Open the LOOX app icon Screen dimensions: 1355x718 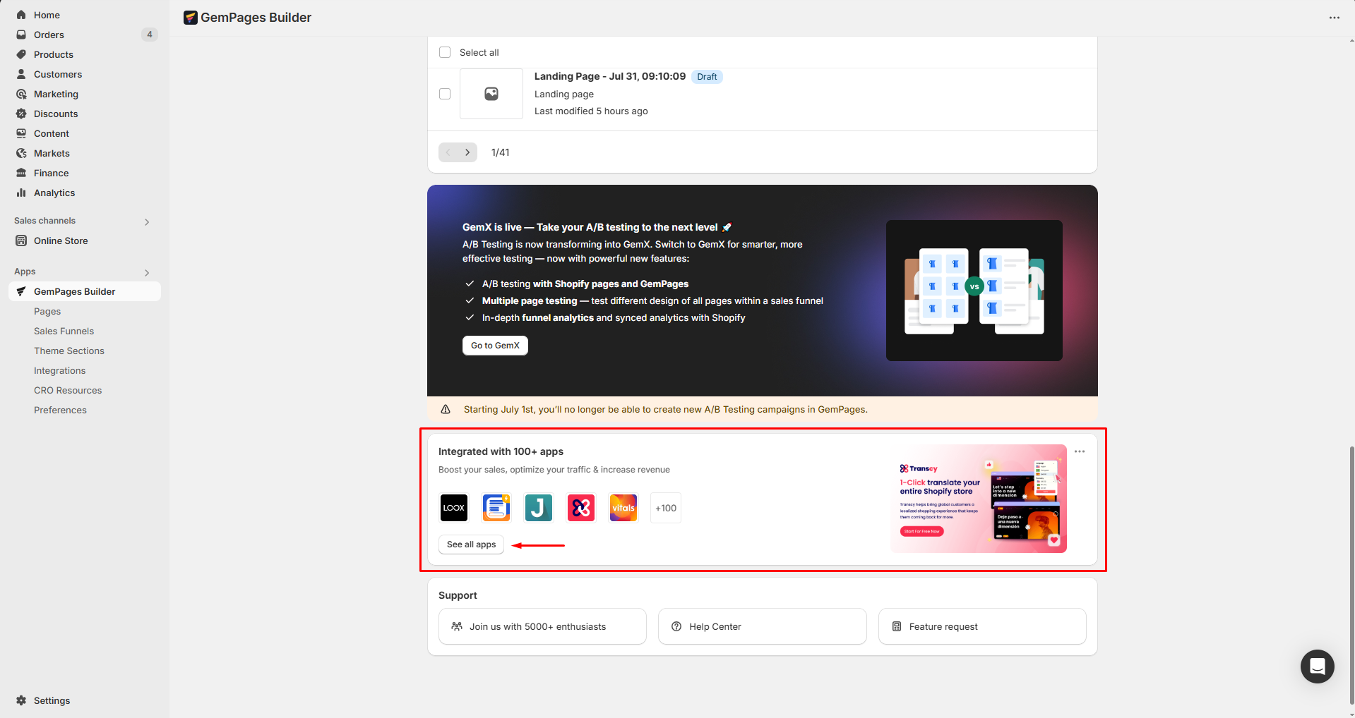[454, 508]
